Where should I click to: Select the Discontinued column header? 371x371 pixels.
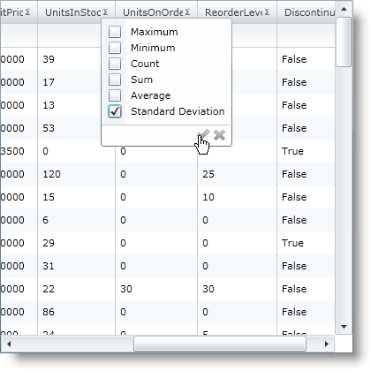point(307,12)
